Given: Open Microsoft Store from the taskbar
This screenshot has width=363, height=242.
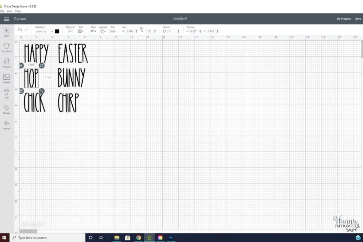Looking at the screenshot, I should click(128, 238).
